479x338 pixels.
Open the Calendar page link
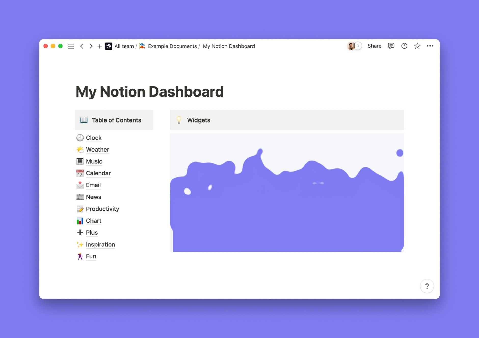pos(98,173)
